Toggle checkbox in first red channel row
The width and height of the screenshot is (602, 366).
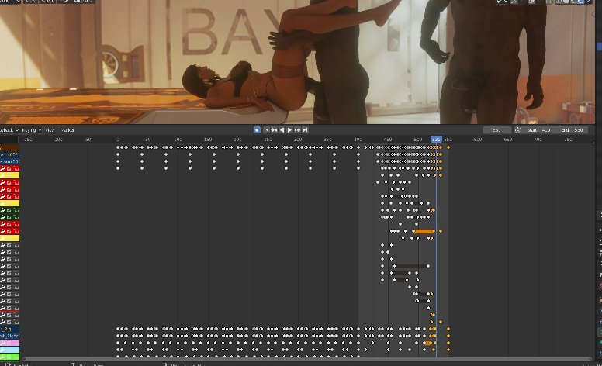[x=9, y=168]
